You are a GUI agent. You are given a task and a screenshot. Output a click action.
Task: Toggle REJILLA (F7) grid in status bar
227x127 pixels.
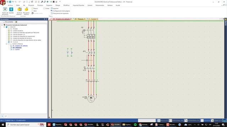[x=162, y=120]
